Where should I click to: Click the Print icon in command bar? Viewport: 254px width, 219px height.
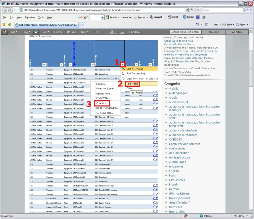[216, 25]
